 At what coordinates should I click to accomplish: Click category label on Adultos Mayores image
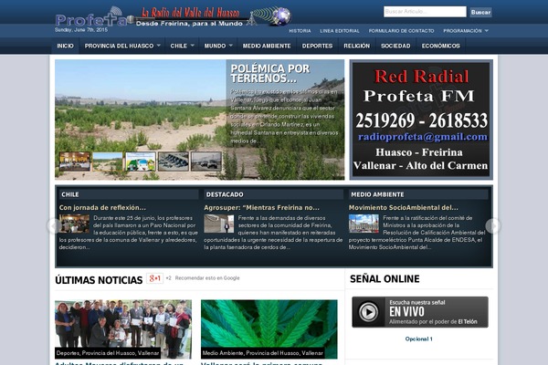(108, 353)
